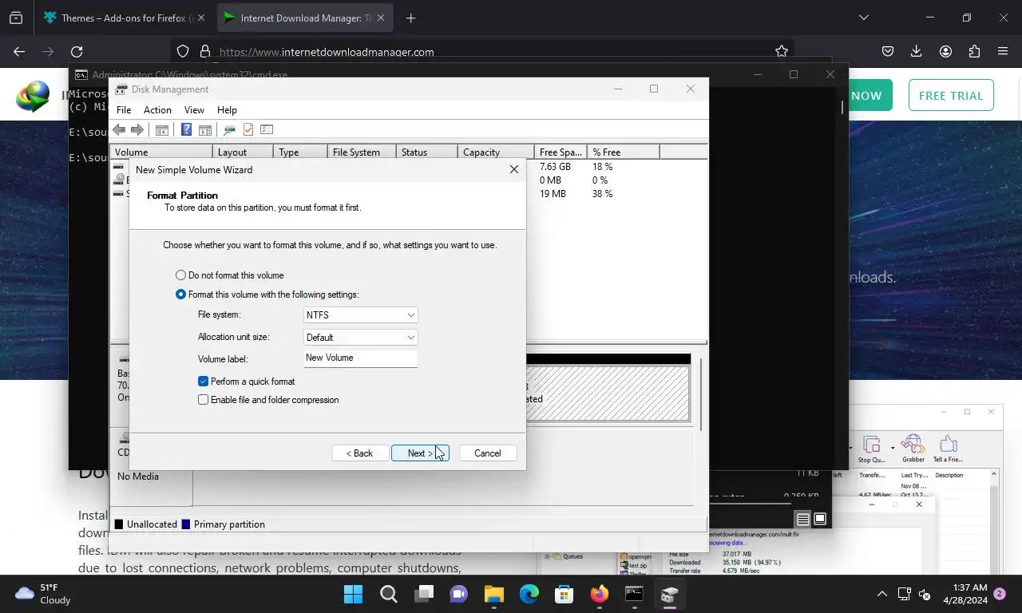The image size is (1022, 613).
Task: Sort by the % Free column header
Action: coord(623,152)
